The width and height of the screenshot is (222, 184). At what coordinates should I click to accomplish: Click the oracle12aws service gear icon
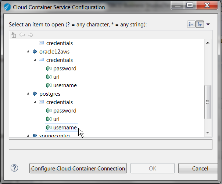35,52
